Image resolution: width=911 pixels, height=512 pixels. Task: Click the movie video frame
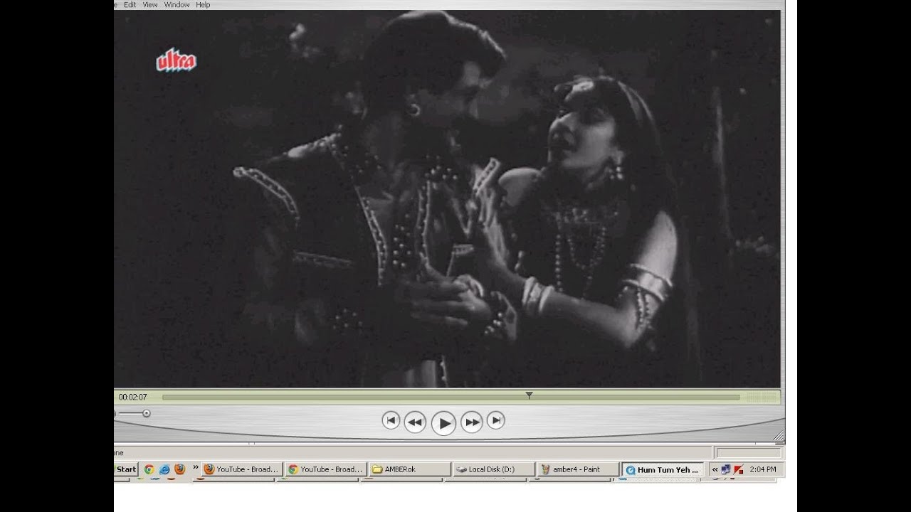pyautogui.click(x=447, y=198)
